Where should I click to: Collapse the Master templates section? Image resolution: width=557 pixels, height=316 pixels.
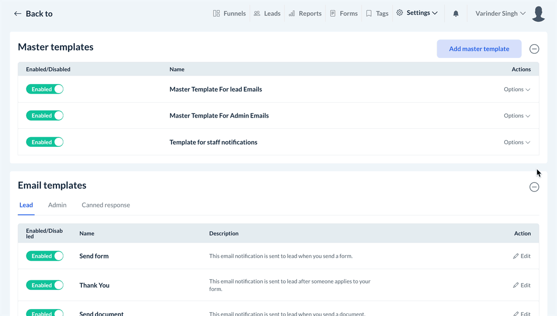click(x=534, y=49)
